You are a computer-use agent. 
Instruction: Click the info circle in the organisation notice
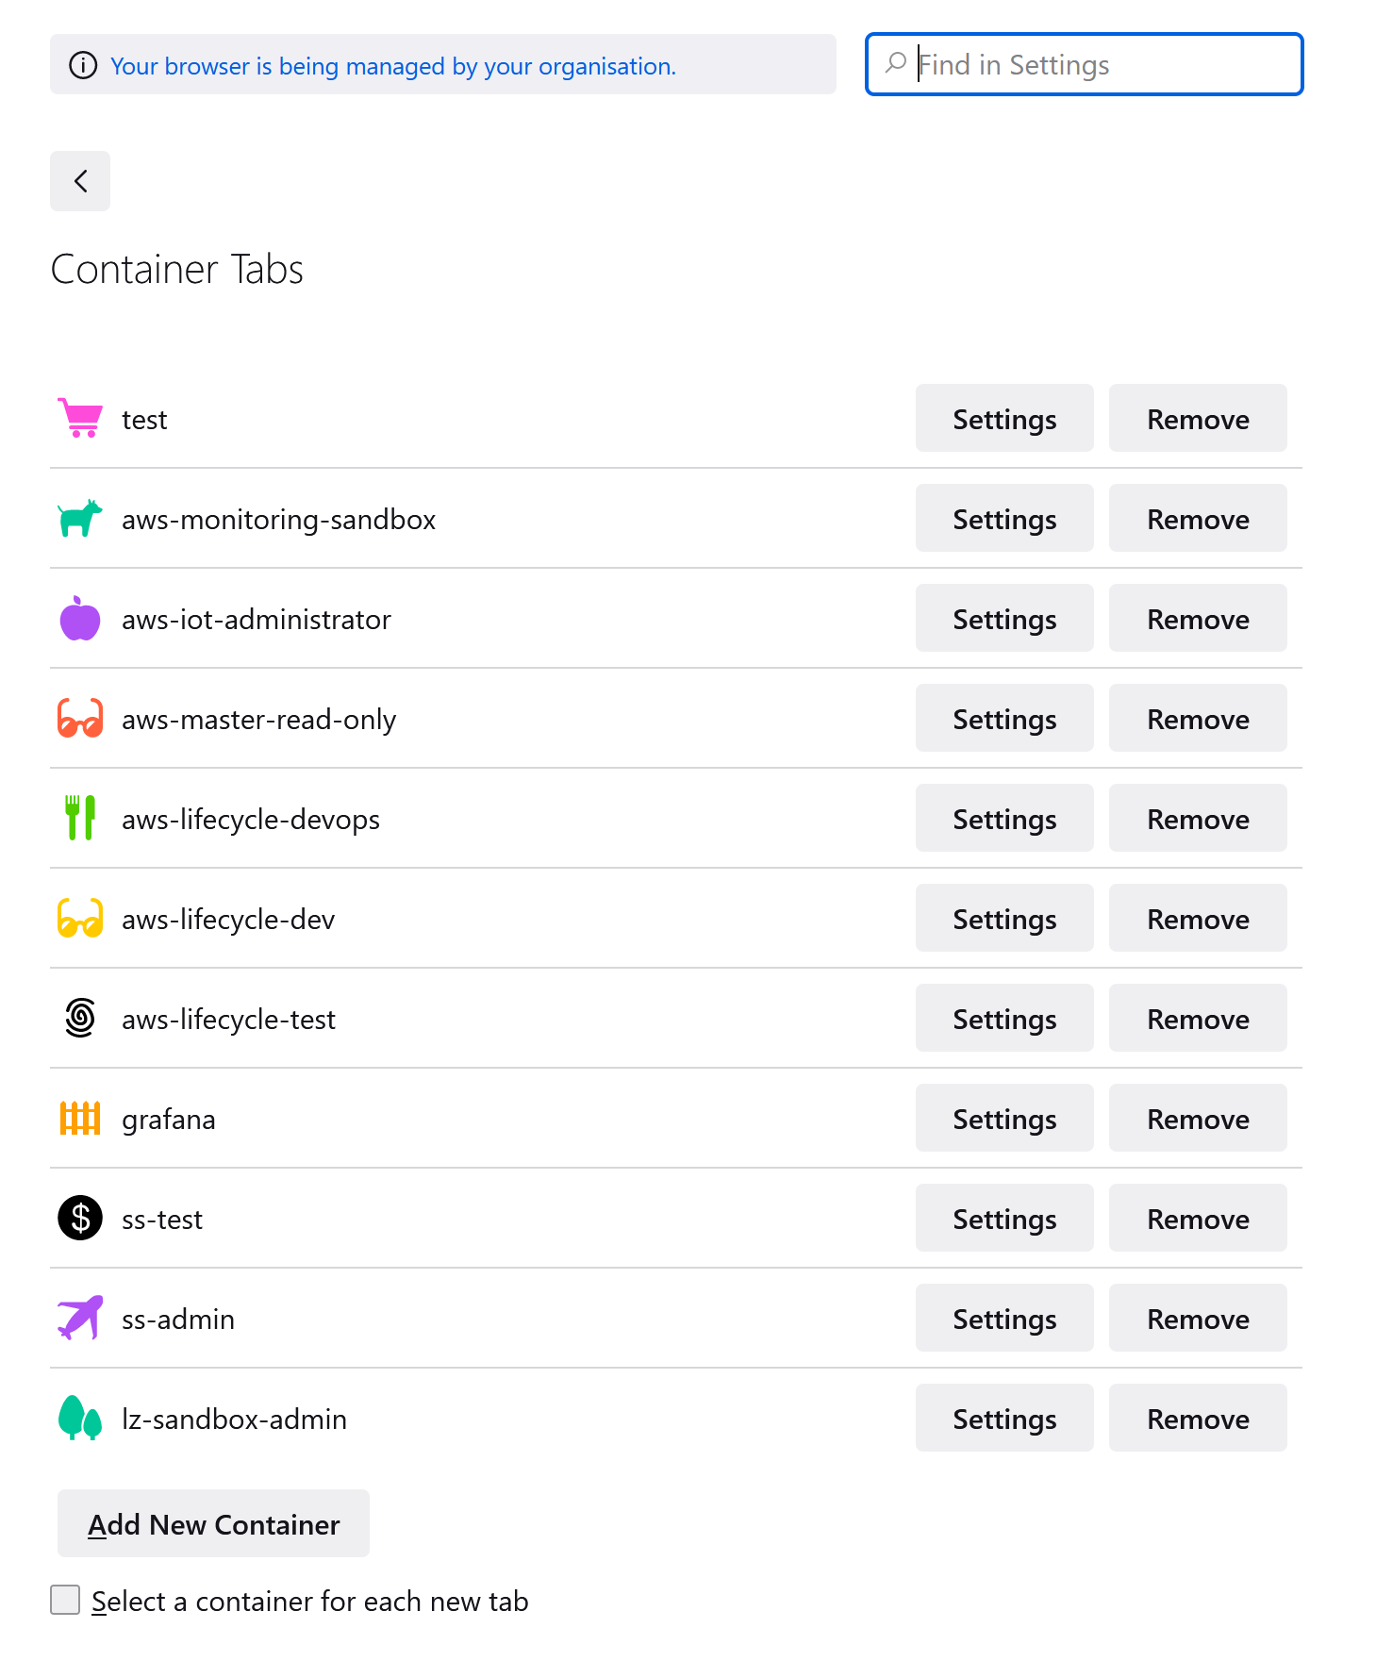pyautogui.click(x=83, y=65)
